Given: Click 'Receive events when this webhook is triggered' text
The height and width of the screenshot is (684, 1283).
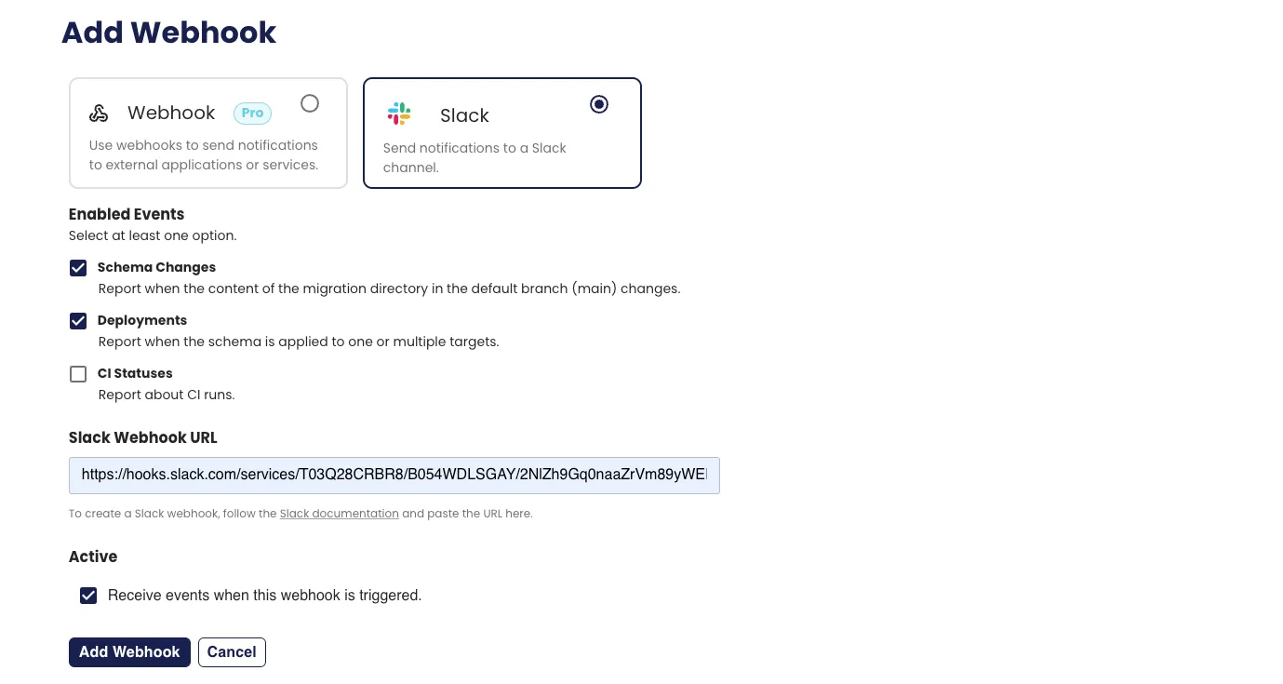Looking at the screenshot, I should click(x=265, y=596).
